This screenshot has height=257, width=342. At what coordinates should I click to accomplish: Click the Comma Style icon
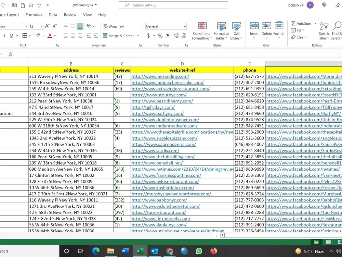click(x=167, y=35)
